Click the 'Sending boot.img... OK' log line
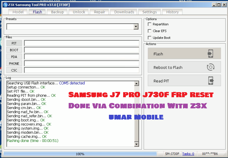Screen dimensions: 228x158 (26, 120)
